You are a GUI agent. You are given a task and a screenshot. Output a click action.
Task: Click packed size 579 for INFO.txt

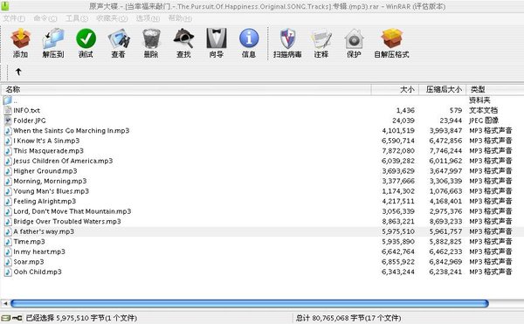coord(456,110)
